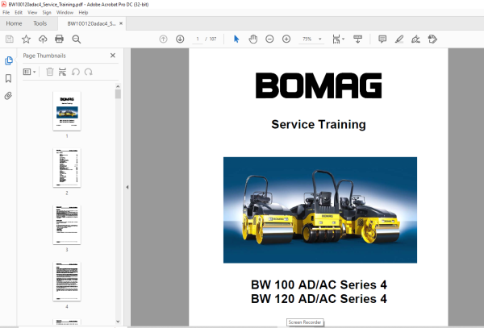
Task: Activate the Selection arrow tool
Action: click(x=236, y=39)
